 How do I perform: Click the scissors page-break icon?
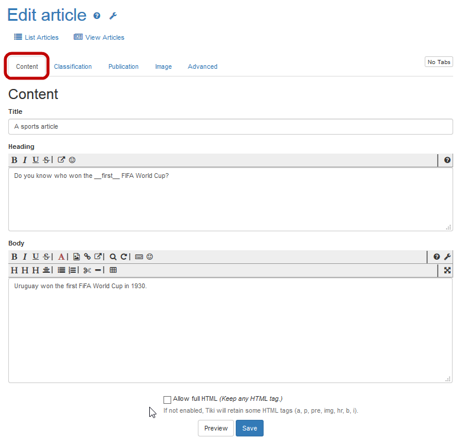pos(86,270)
